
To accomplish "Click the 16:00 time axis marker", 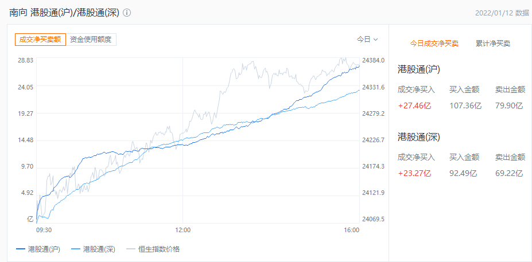I will tap(351, 230).
